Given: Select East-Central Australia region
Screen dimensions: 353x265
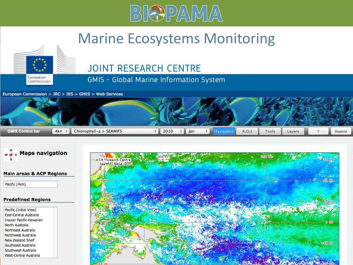Looking at the screenshot, I should coord(22,215).
